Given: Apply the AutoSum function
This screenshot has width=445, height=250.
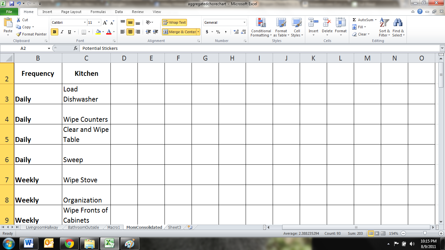Looking at the screenshot, I should click(x=362, y=20).
